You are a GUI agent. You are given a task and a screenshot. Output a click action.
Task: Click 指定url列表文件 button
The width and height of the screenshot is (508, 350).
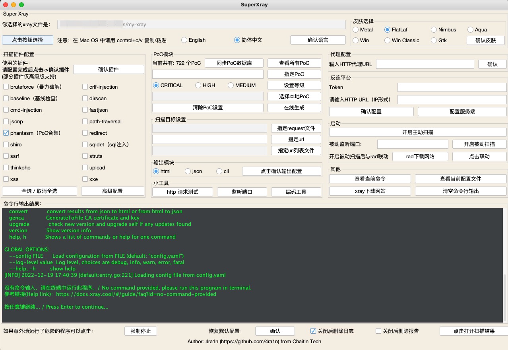coord(296,150)
